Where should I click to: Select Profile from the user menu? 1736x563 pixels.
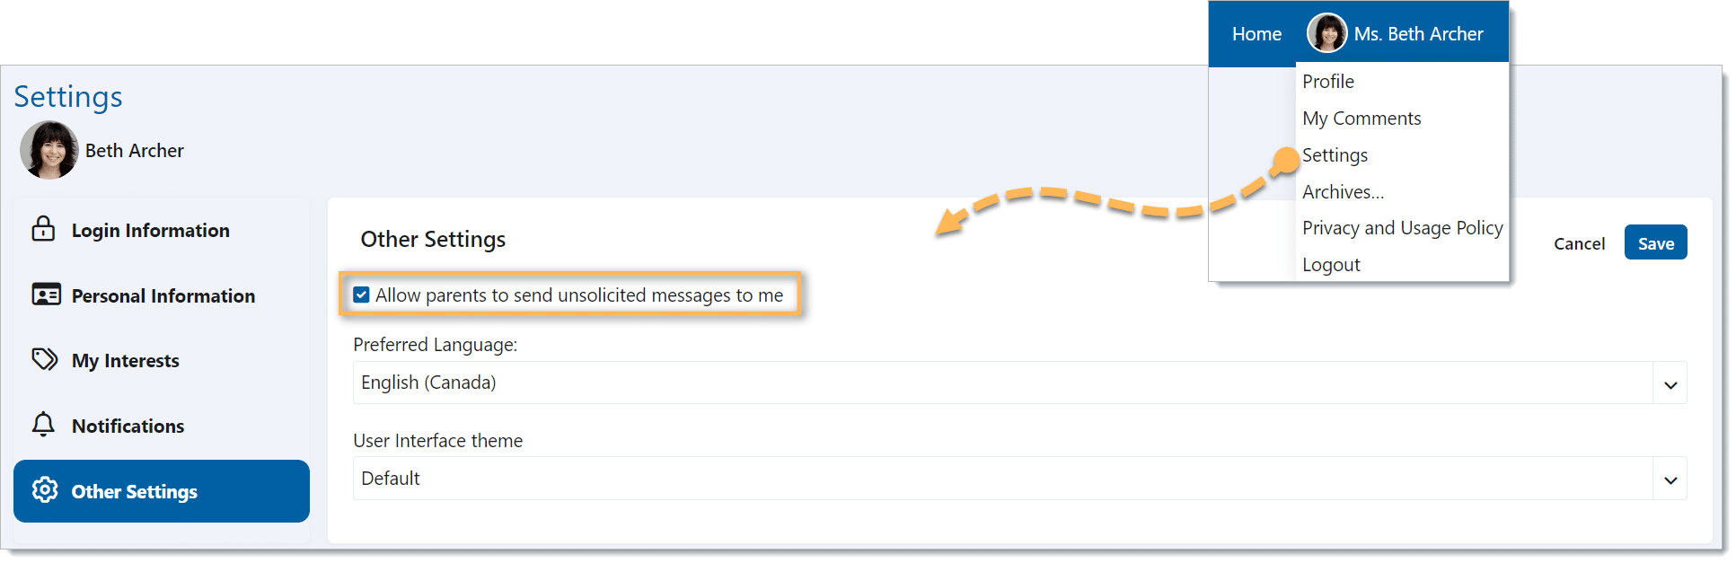pyautogui.click(x=1328, y=82)
